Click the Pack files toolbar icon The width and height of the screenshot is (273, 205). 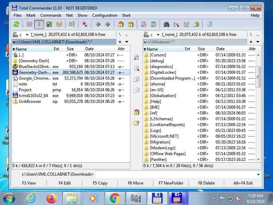(x=121, y=24)
